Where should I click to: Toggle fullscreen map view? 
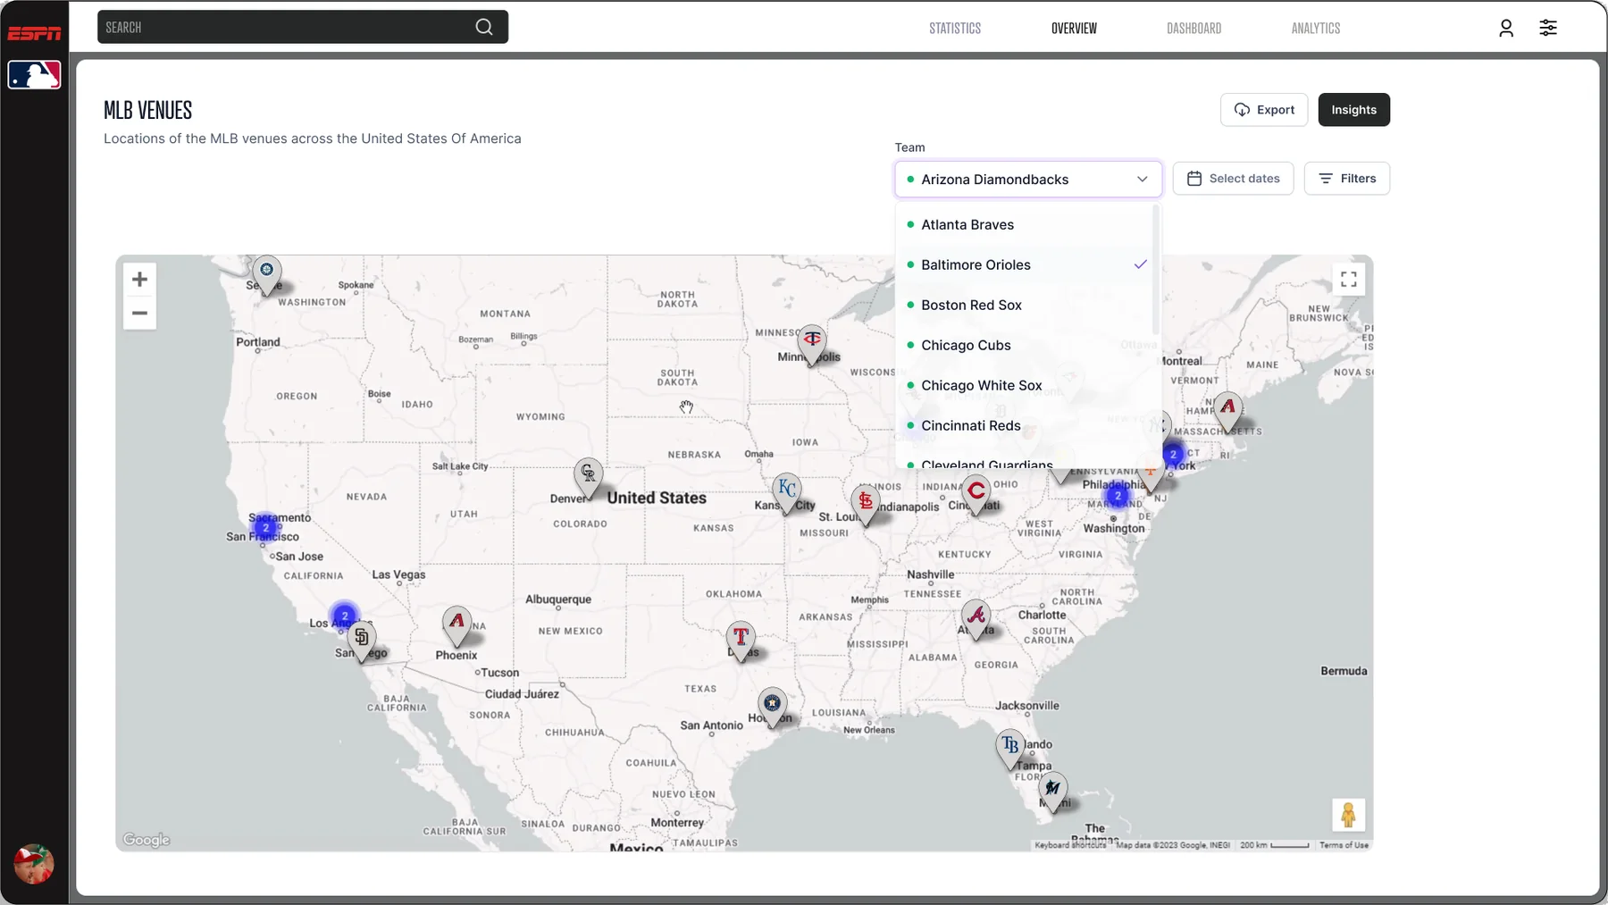click(x=1349, y=280)
